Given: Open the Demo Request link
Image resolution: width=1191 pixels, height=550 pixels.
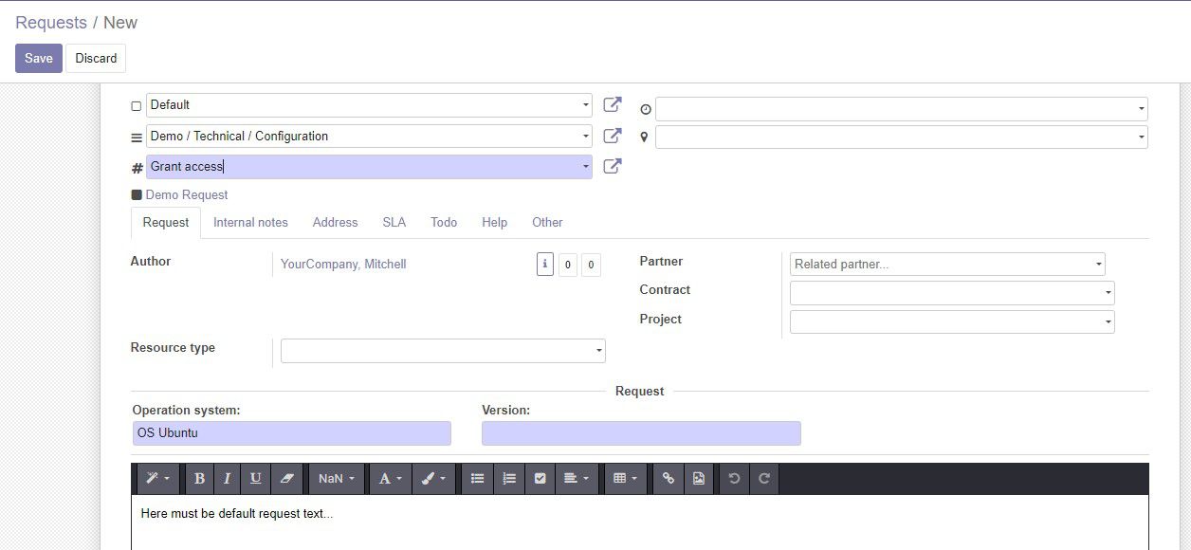Looking at the screenshot, I should coord(187,194).
